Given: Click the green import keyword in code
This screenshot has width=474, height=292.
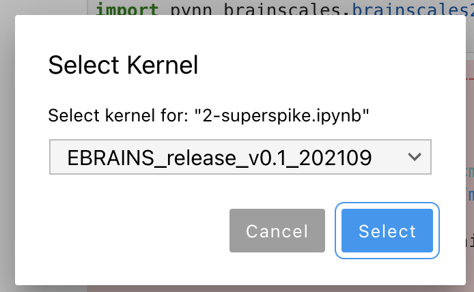Looking at the screenshot, I should coord(127,9).
